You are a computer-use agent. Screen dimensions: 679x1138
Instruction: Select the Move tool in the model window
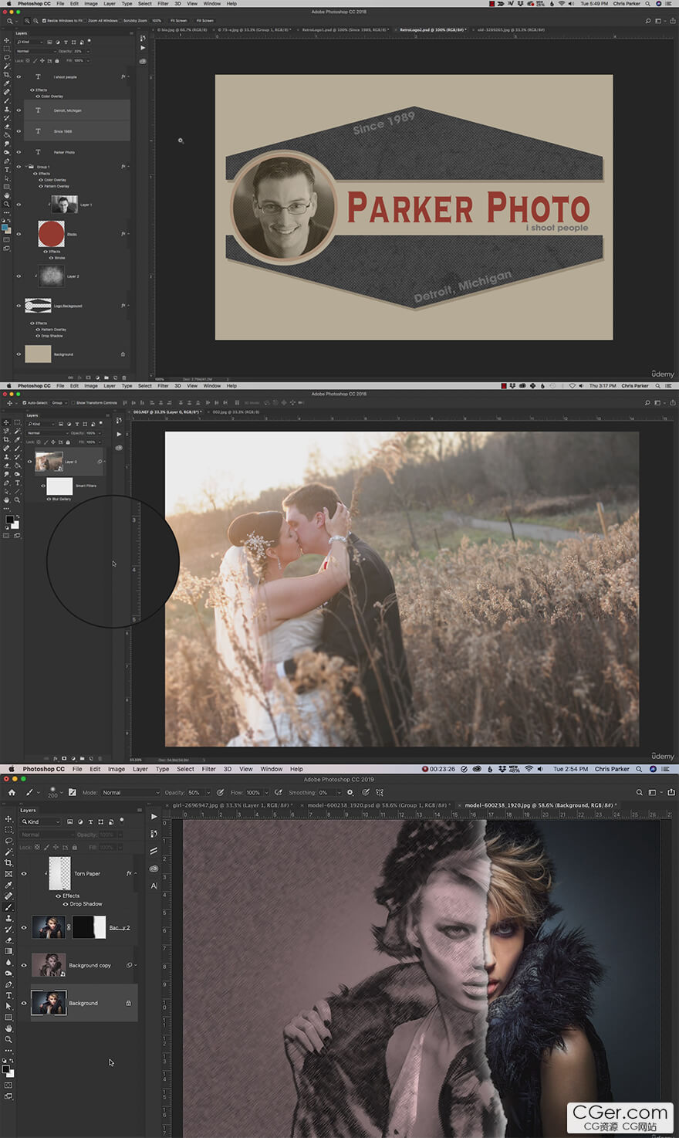8,818
